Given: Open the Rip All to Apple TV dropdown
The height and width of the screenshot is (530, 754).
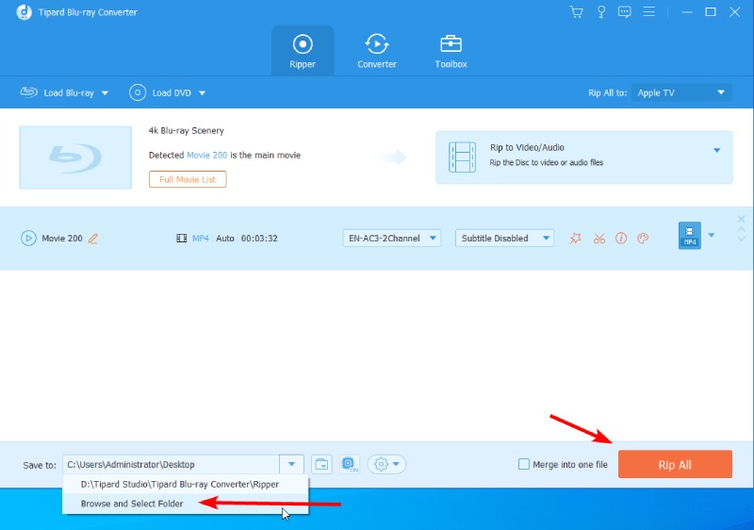Looking at the screenshot, I should tap(681, 92).
